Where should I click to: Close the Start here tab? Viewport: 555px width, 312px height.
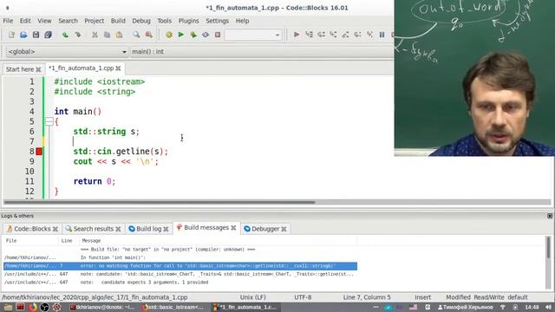click(x=38, y=69)
